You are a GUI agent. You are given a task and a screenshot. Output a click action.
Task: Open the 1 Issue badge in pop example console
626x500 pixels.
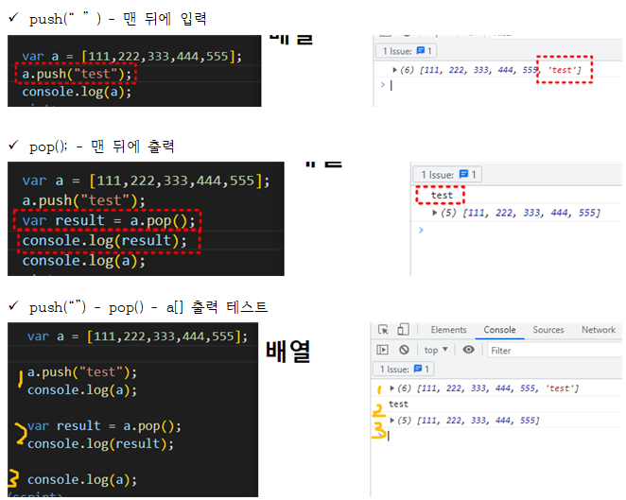pyautogui.click(x=447, y=175)
